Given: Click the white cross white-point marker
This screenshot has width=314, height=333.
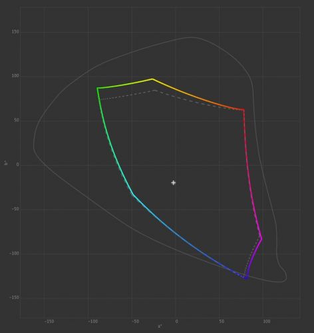Looking at the screenshot, I should [174, 182].
